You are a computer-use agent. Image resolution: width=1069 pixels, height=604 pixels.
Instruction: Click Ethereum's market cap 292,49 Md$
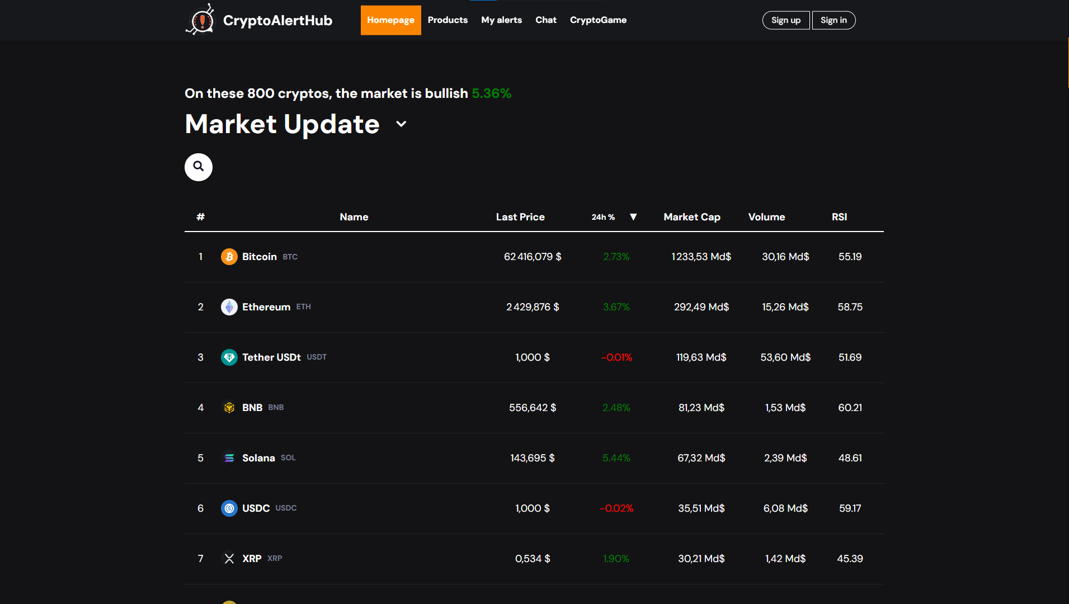point(701,307)
